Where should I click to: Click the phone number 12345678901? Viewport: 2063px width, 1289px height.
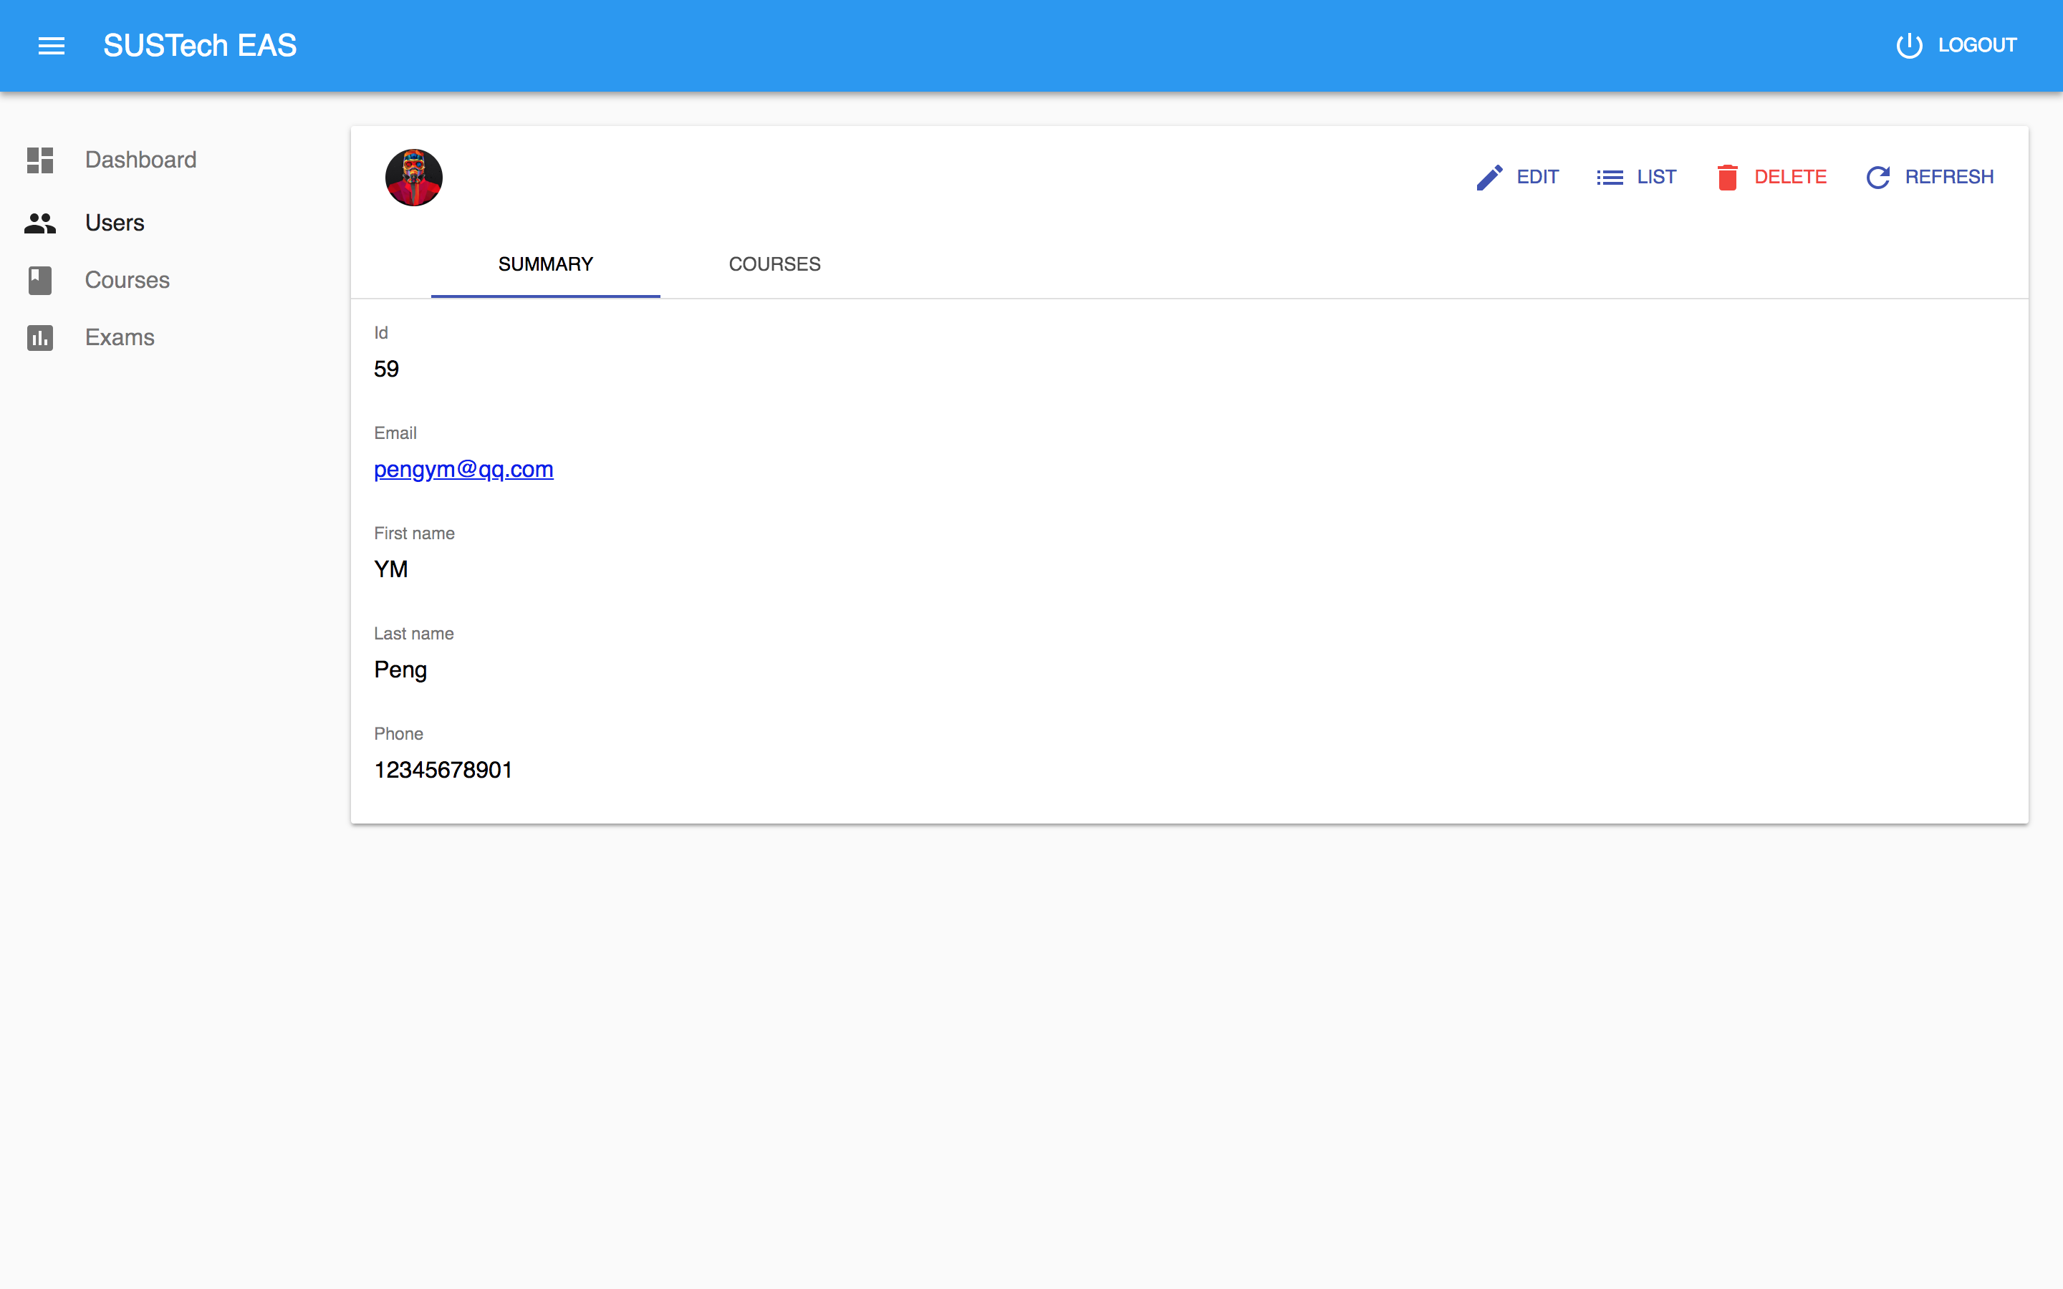pyautogui.click(x=443, y=770)
